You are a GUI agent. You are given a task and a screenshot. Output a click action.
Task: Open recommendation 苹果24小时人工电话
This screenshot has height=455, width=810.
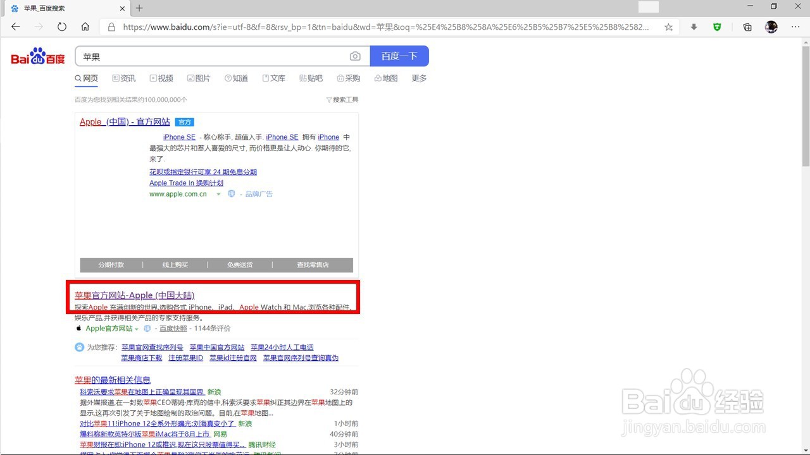(x=282, y=348)
